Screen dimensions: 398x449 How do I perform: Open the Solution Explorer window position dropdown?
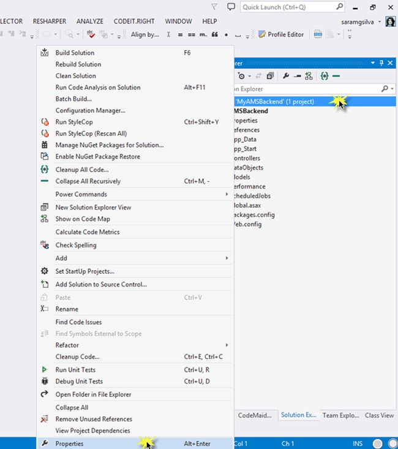click(x=373, y=62)
